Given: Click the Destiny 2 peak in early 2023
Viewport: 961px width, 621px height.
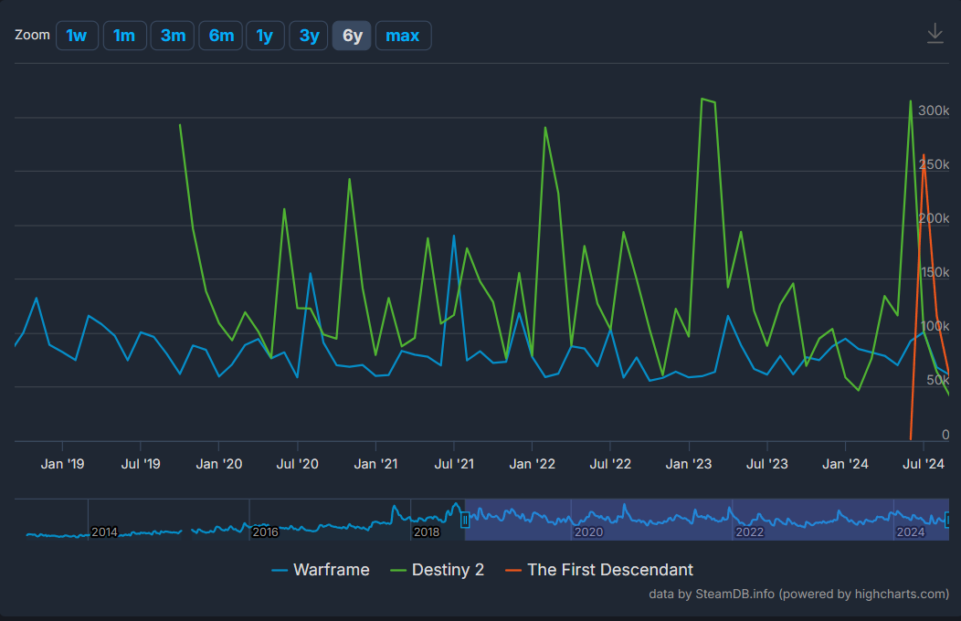Looking at the screenshot, I should pyautogui.click(x=702, y=99).
